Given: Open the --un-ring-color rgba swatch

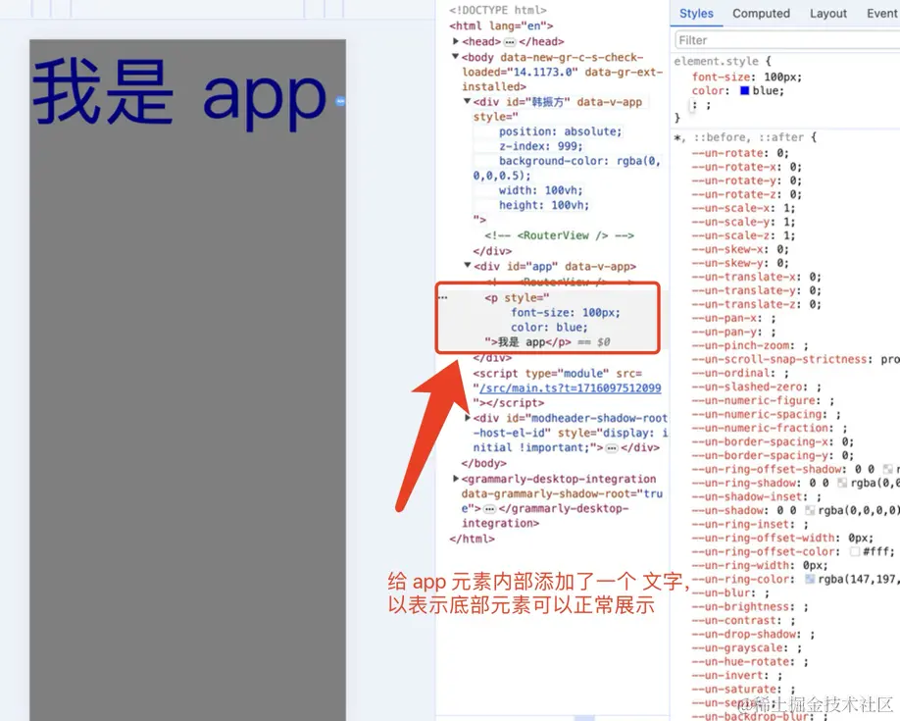Looking at the screenshot, I should [x=810, y=579].
